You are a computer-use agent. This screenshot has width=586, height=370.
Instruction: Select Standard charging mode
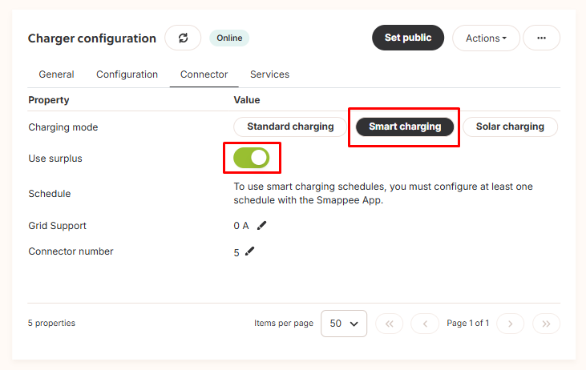tap(290, 127)
